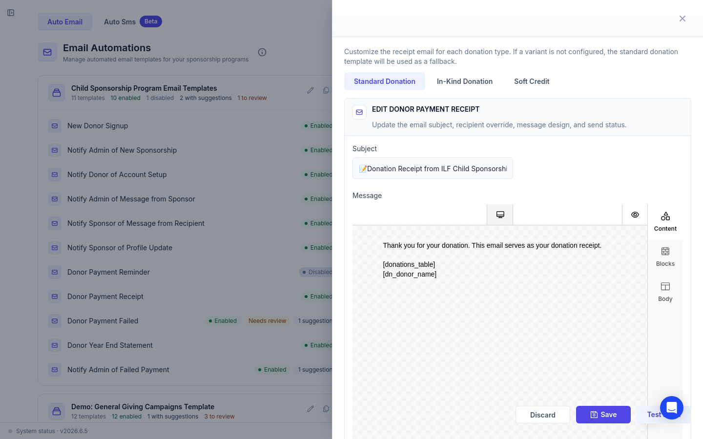Edit Child Sponsorship Program templates pencil icon
Image resolution: width=703 pixels, height=439 pixels.
click(x=310, y=90)
